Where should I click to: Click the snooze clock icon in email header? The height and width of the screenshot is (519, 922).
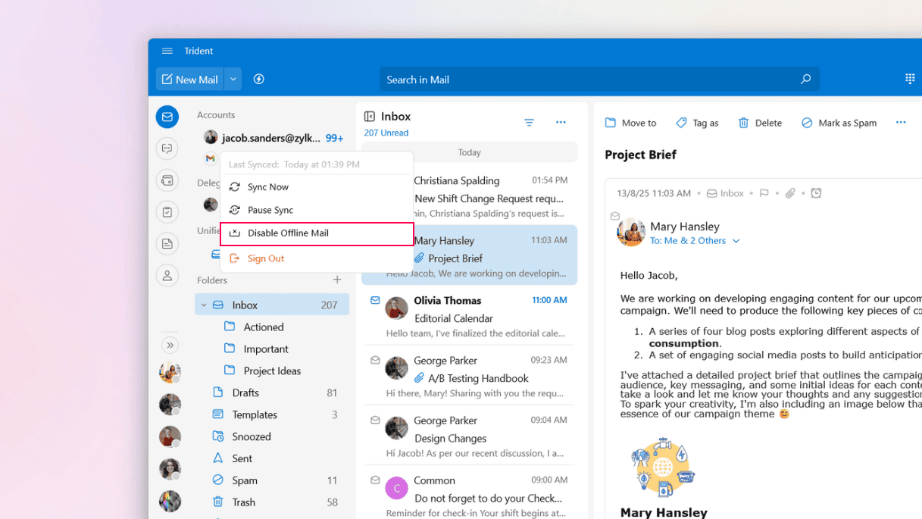816,193
